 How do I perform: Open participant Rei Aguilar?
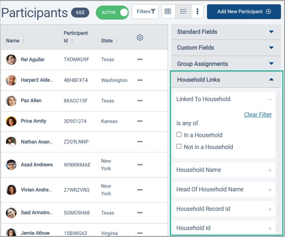point(33,59)
